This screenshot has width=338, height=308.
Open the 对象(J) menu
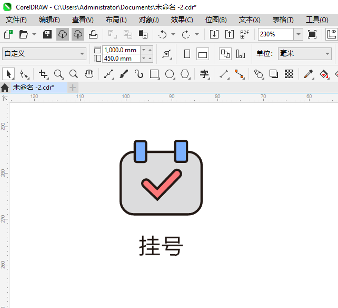tap(149, 20)
